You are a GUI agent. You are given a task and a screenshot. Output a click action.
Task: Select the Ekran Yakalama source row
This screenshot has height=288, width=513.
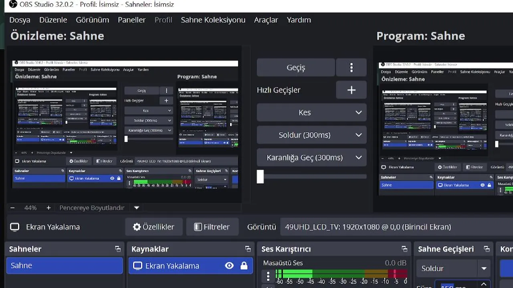(x=191, y=266)
